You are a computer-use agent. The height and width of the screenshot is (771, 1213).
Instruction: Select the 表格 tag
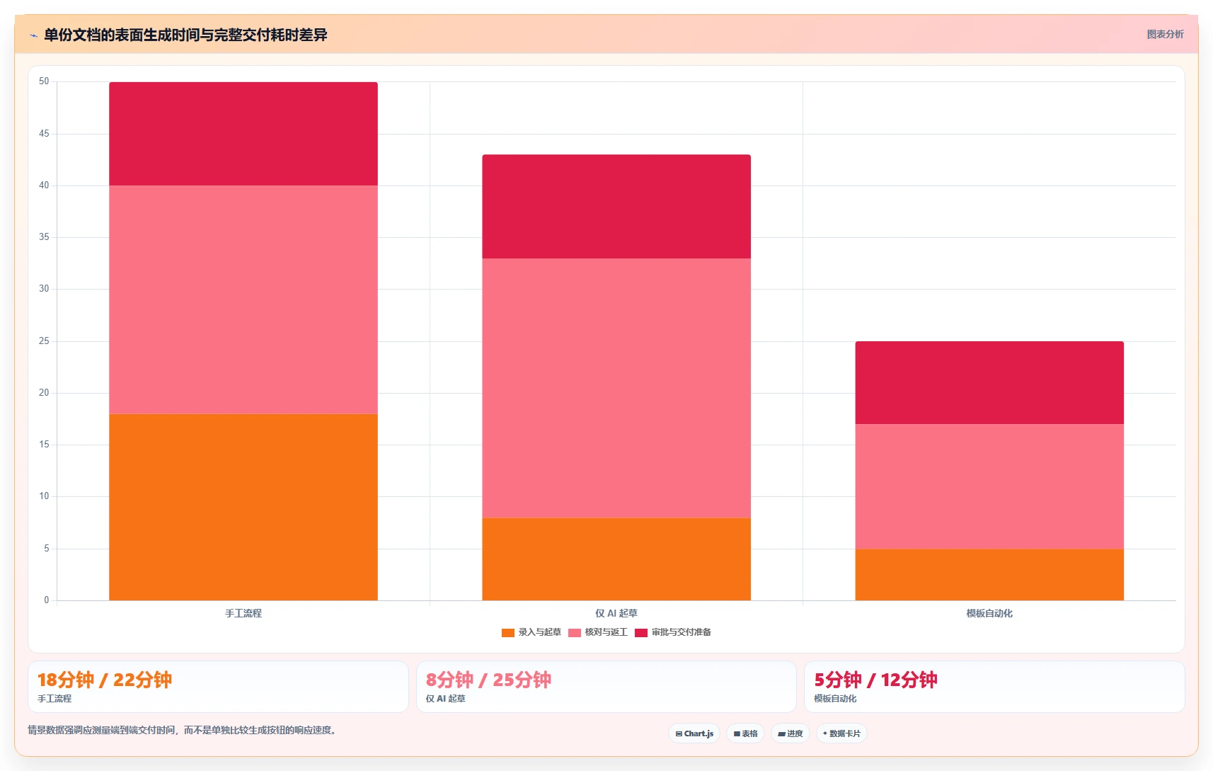click(x=745, y=733)
